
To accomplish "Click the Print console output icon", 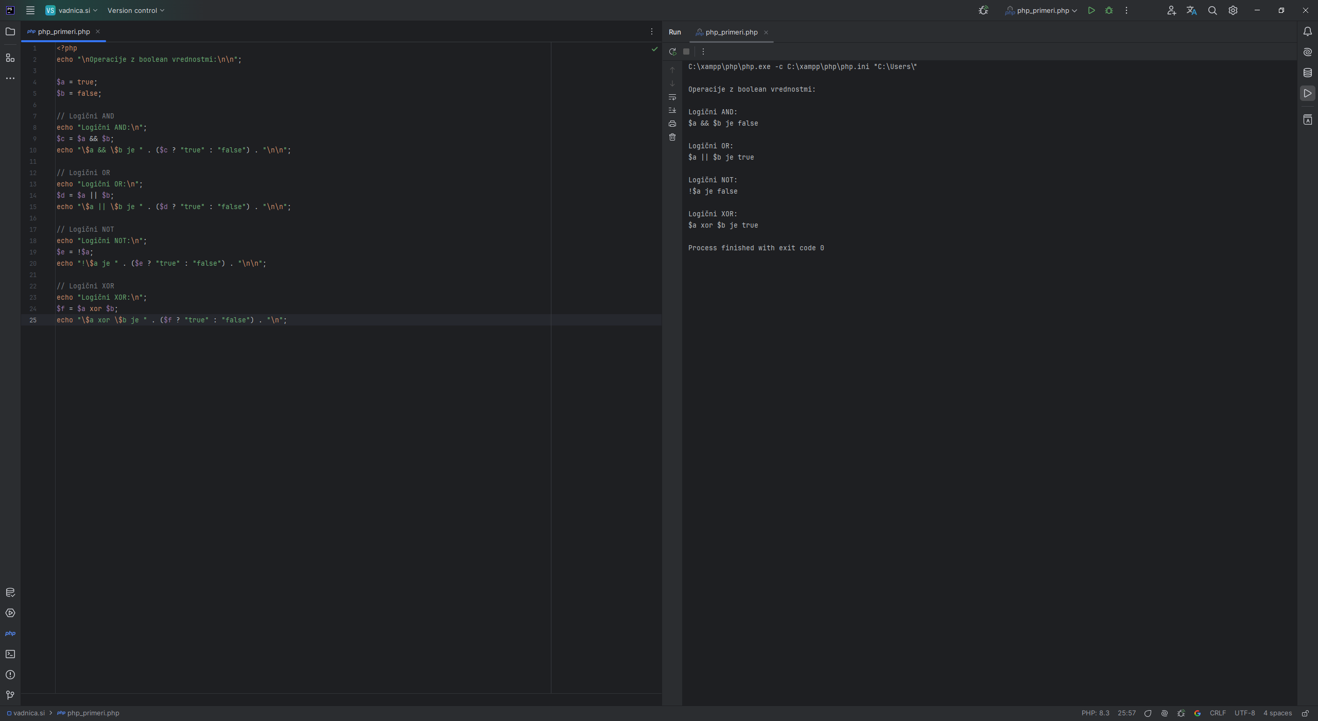I will [672, 124].
